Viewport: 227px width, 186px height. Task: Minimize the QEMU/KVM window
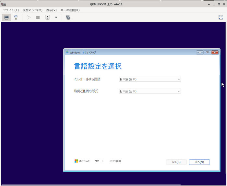pos(214,4)
